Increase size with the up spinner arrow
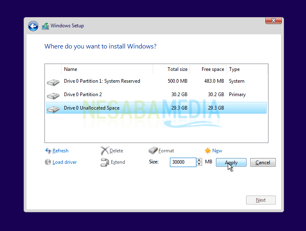This screenshot has width=306, height=231. [x=199, y=160]
